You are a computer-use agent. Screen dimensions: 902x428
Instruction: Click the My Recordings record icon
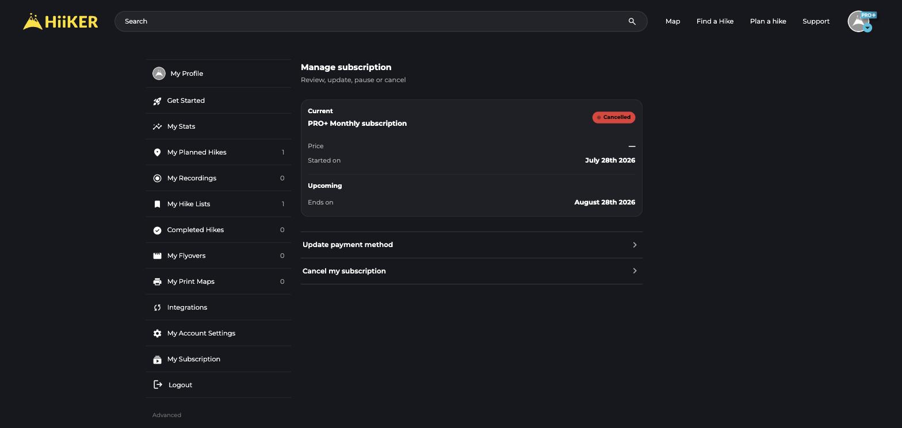[x=157, y=178]
